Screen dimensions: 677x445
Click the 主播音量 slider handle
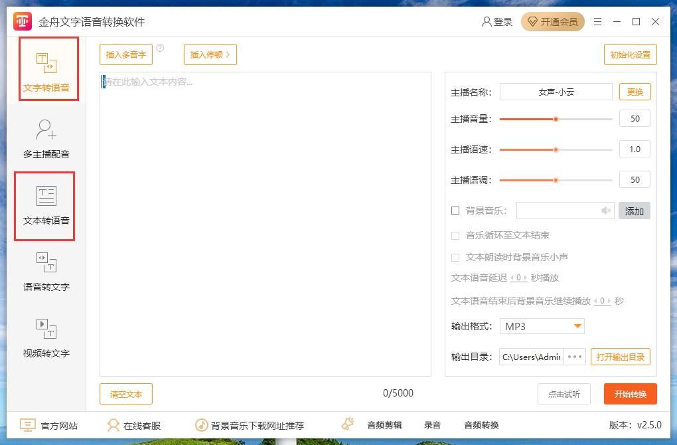tap(556, 119)
